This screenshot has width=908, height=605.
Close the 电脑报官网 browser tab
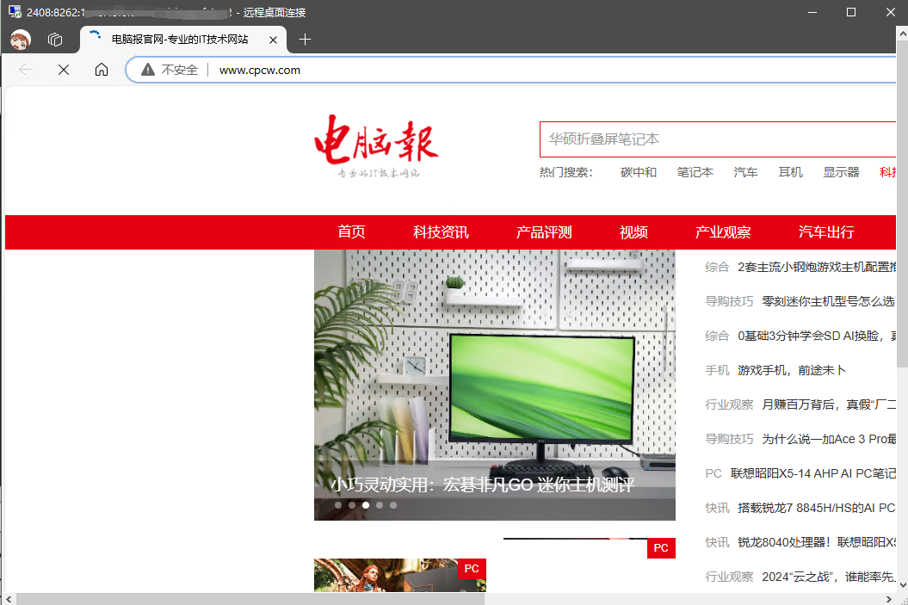[274, 40]
